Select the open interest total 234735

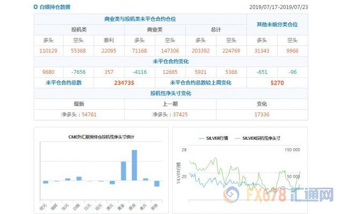124,83
